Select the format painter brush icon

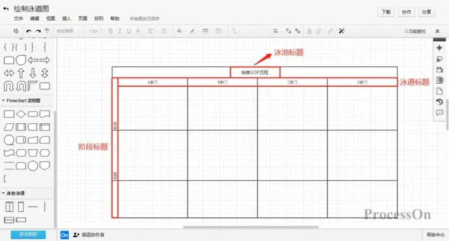point(47,31)
